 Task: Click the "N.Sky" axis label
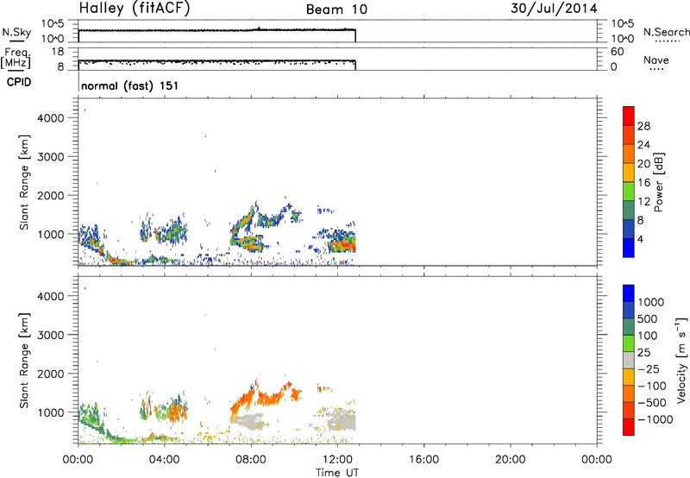(x=16, y=32)
